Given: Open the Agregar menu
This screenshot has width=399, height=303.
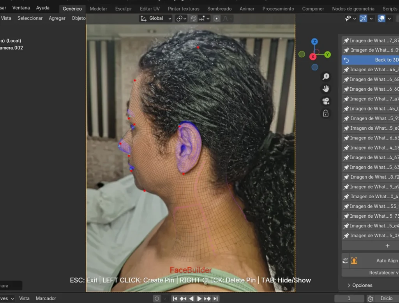Looking at the screenshot, I should point(57,18).
